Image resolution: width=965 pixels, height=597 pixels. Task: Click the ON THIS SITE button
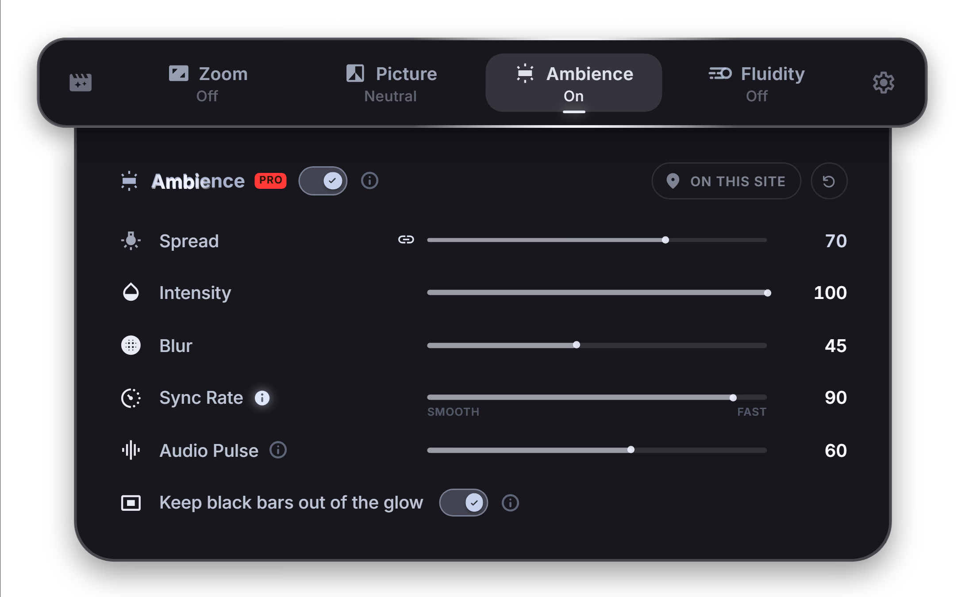(x=726, y=181)
